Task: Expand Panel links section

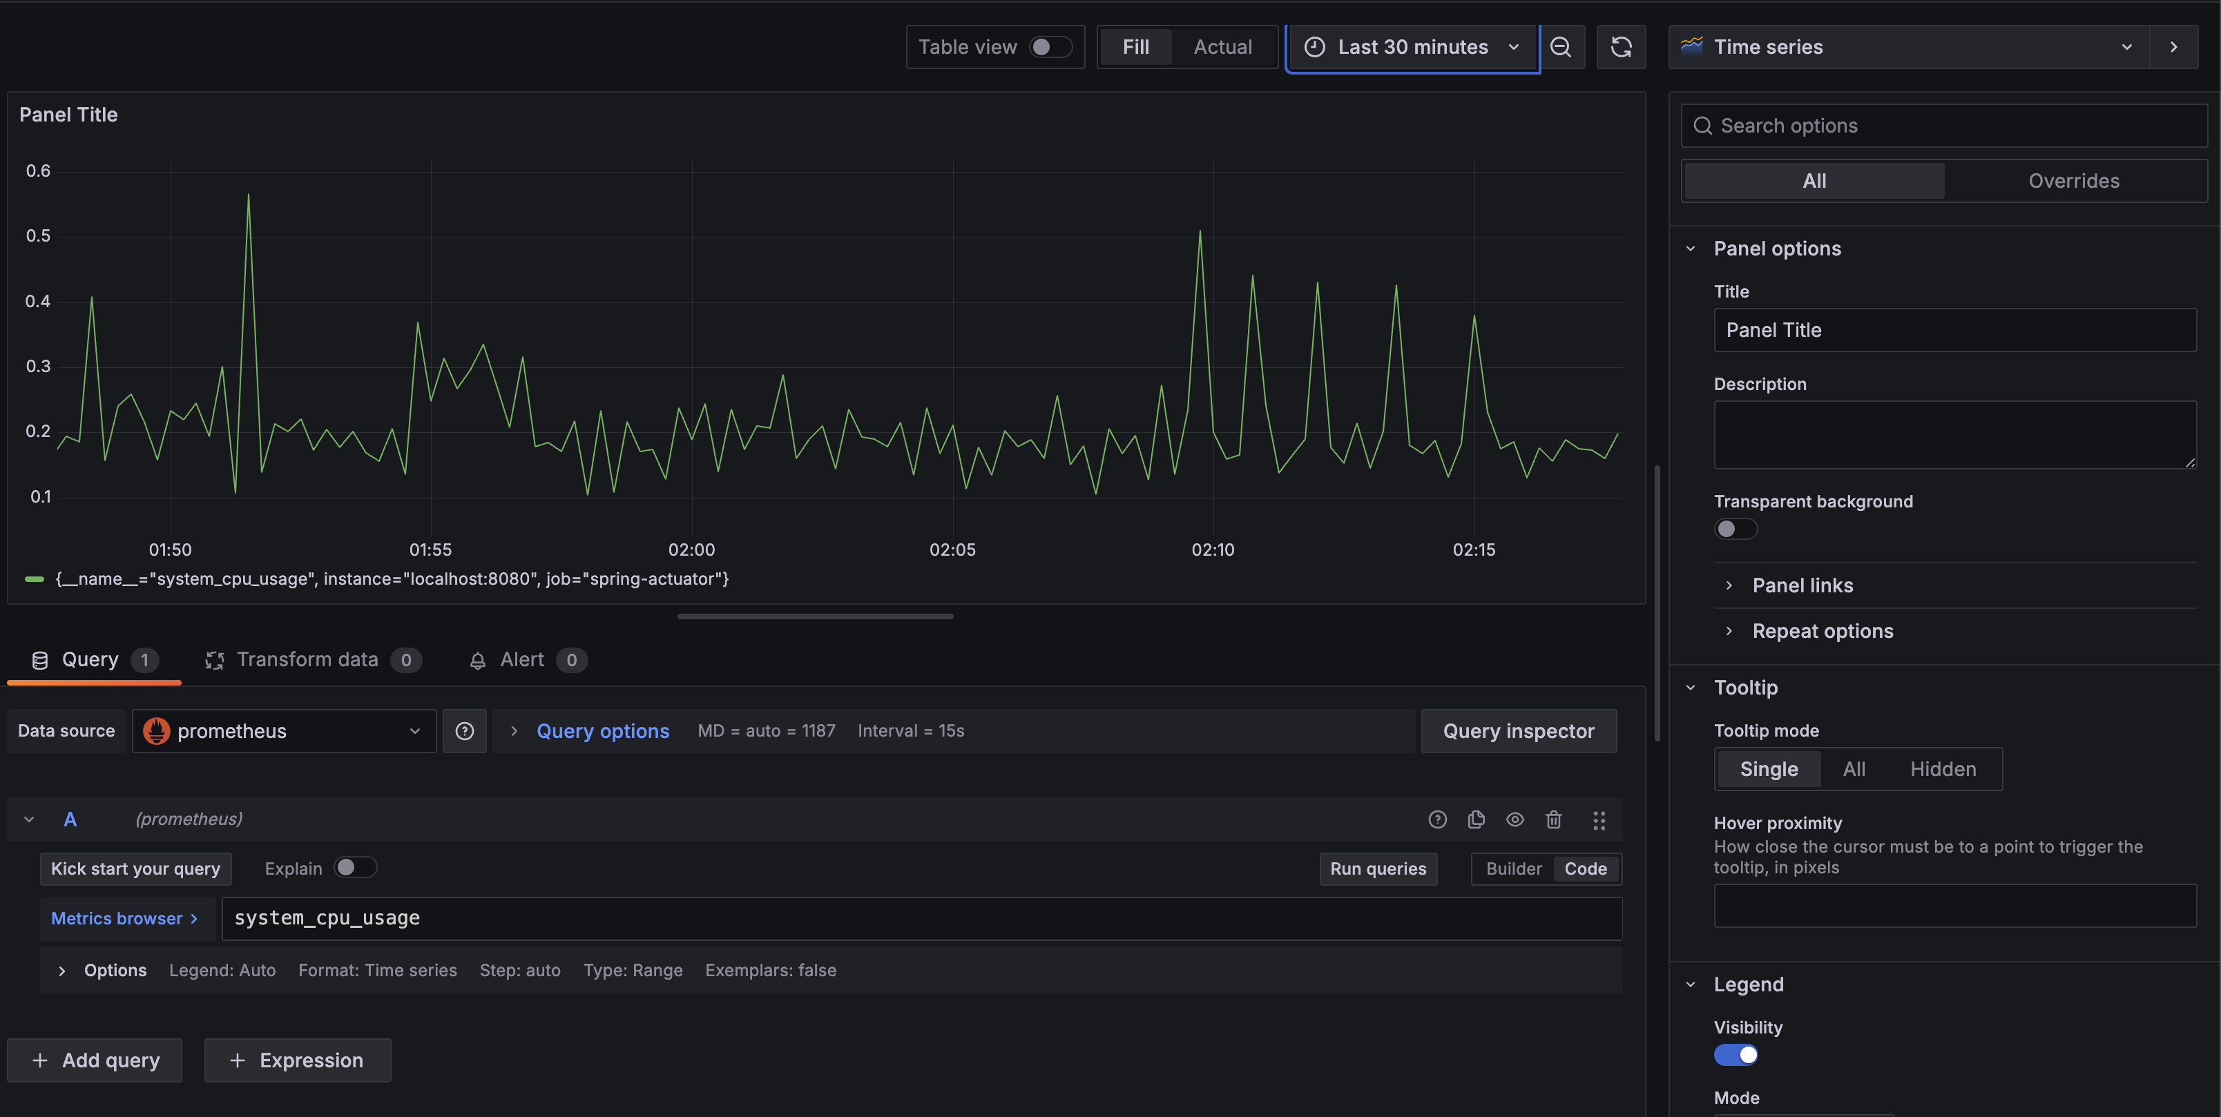Action: [1802, 585]
